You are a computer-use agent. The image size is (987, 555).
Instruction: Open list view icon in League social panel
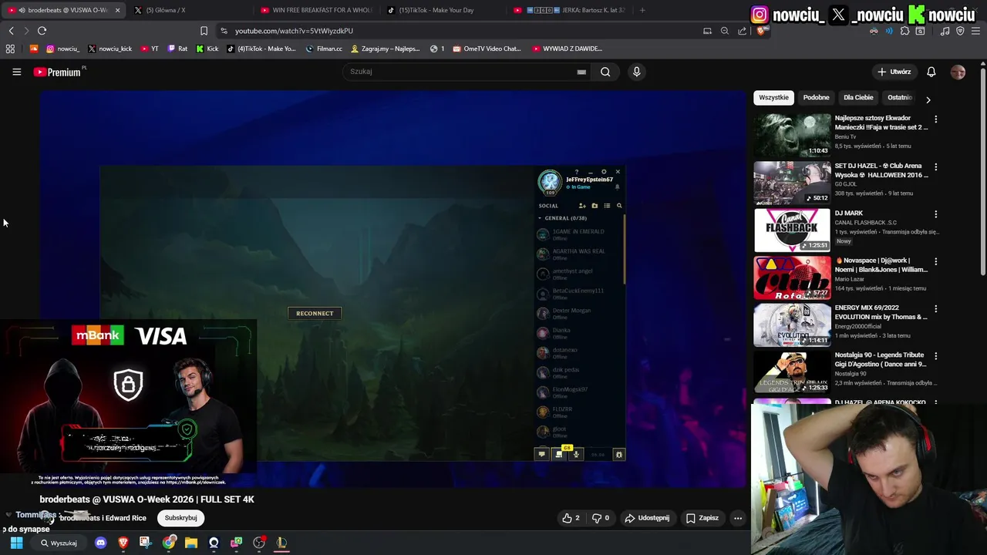[607, 206]
